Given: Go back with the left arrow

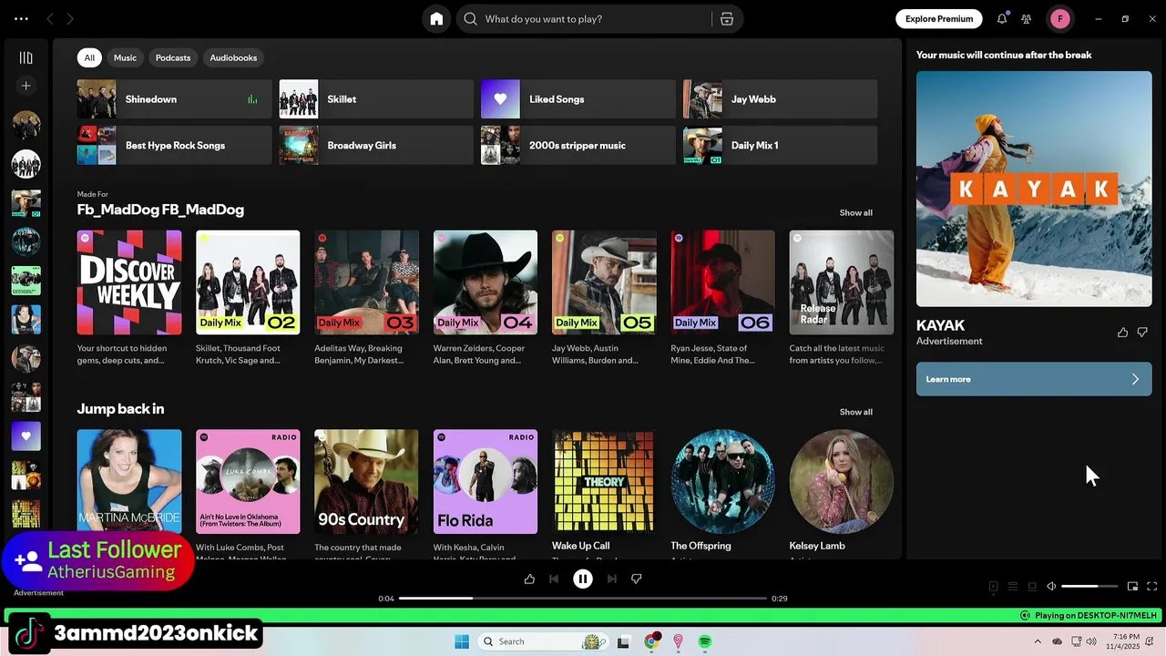Looking at the screenshot, I should pos(50,18).
